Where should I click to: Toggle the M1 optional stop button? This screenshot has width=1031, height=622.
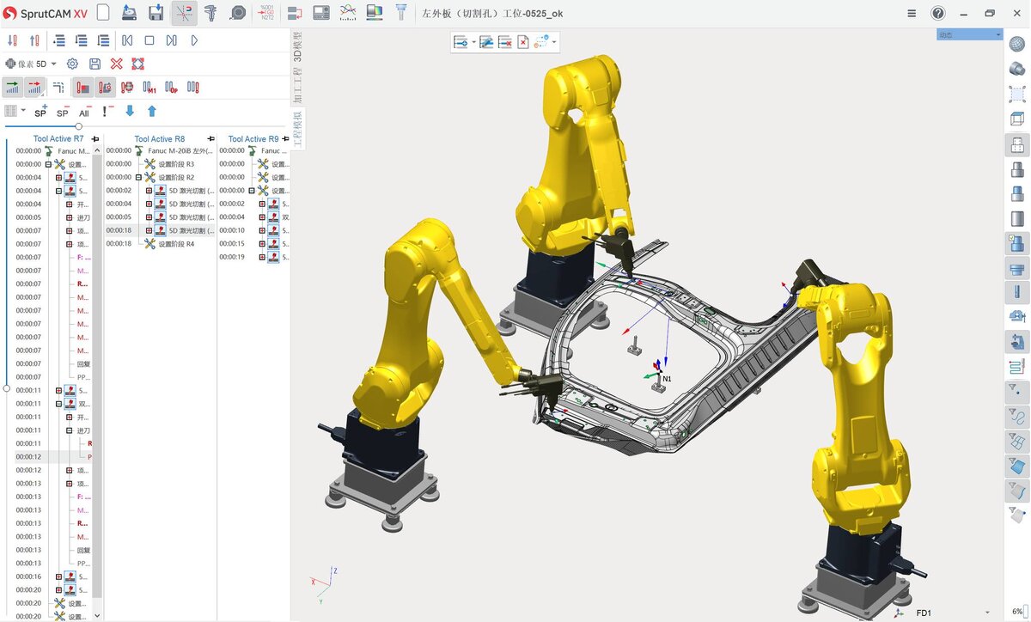point(149,87)
